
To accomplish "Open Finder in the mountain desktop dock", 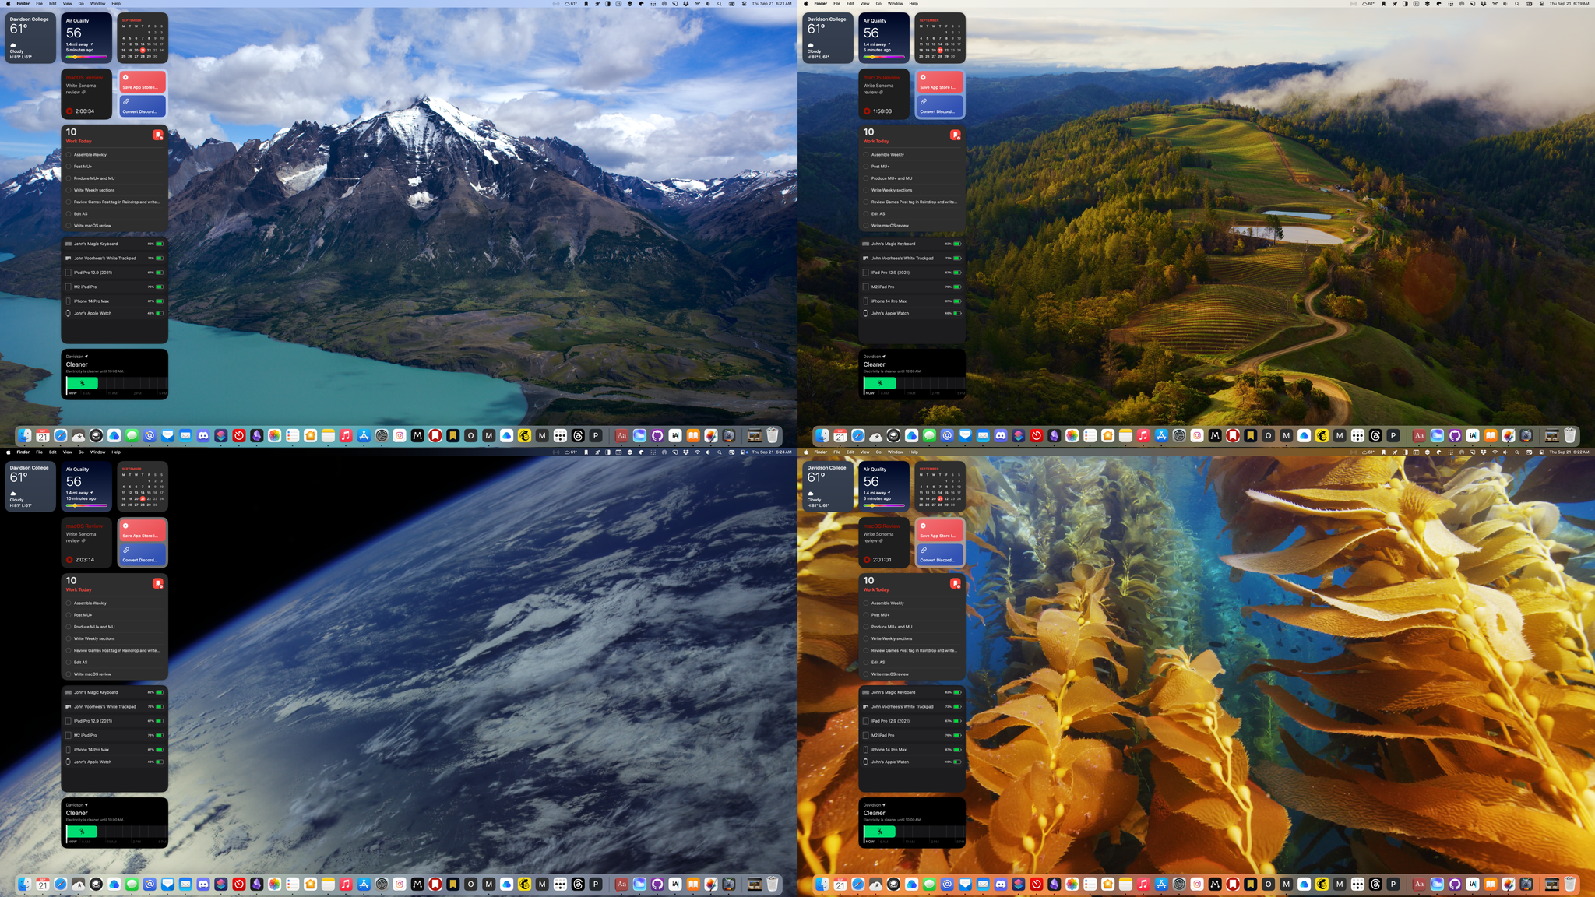I will 25,436.
